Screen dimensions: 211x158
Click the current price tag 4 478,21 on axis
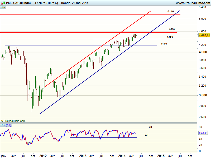pos(204,35)
